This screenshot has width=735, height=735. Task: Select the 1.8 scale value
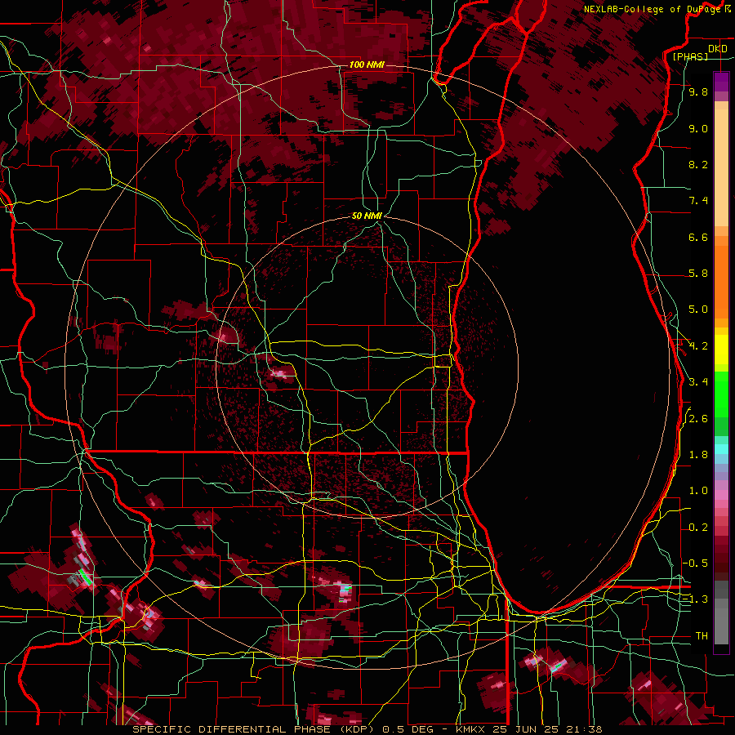(698, 455)
